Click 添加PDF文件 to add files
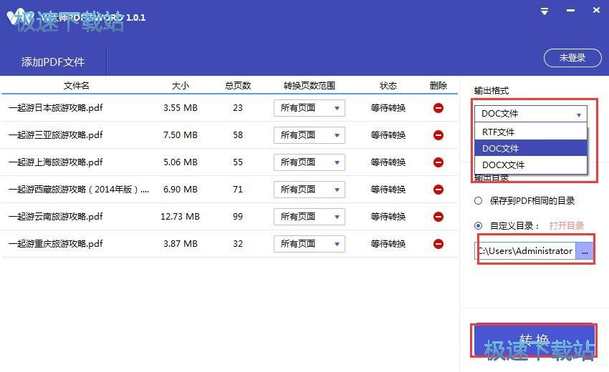609x372 pixels. click(x=53, y=62)
